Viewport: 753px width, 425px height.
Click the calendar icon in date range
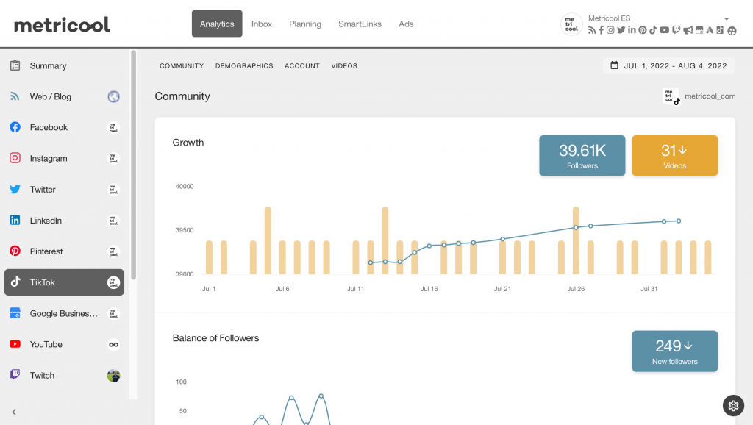[614, 65]
